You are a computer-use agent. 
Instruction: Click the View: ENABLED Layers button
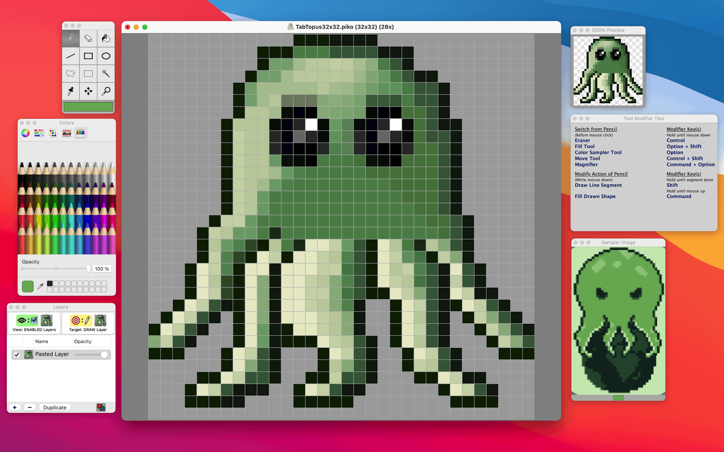pos(34,323)
